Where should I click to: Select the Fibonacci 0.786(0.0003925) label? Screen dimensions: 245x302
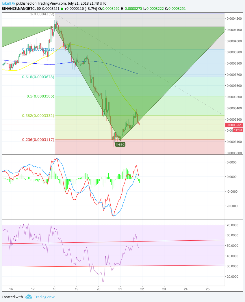click(38, 49)
